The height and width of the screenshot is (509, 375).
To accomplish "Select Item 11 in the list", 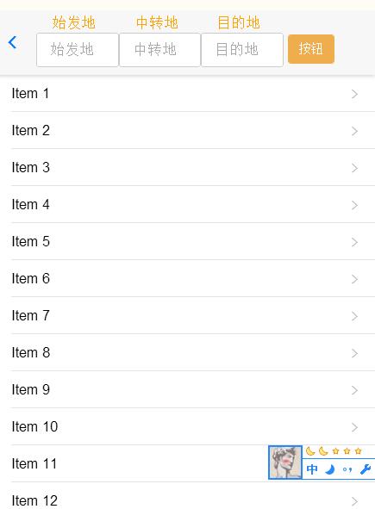I will click(x=188, y=463).
